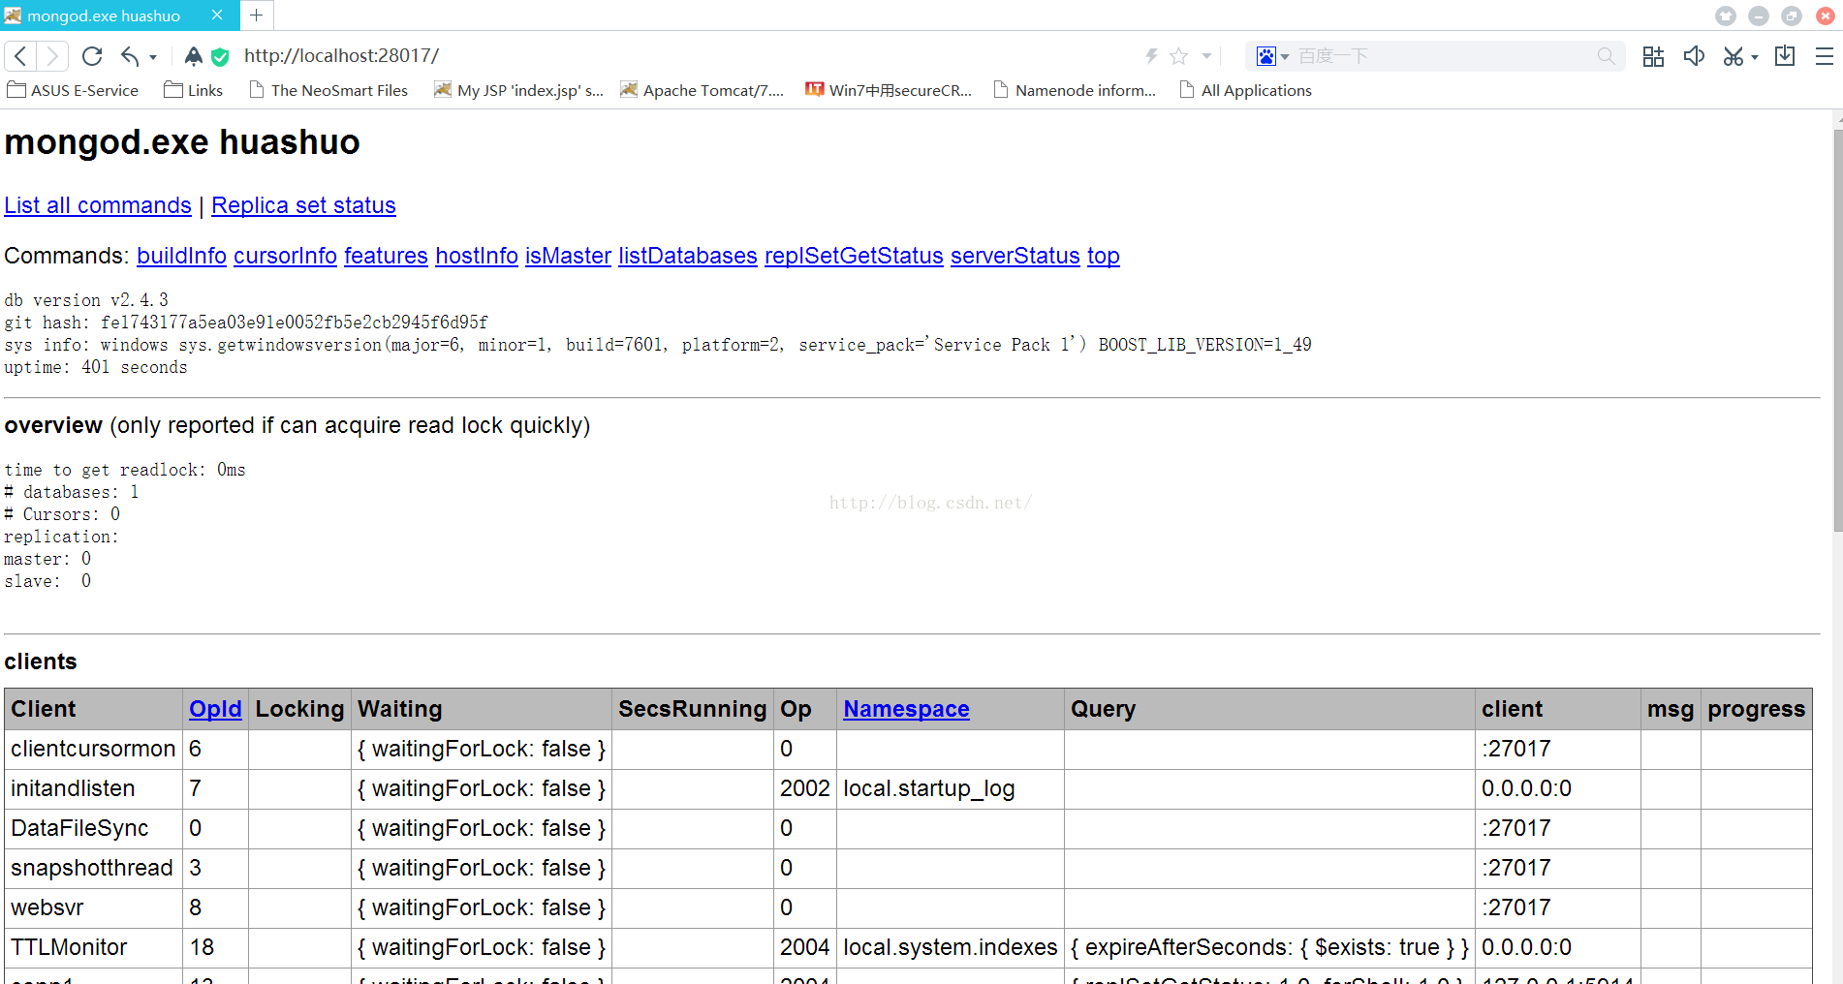Open the List all commands link
Viewport: 1843px width, 984px height.
(98, 205)
